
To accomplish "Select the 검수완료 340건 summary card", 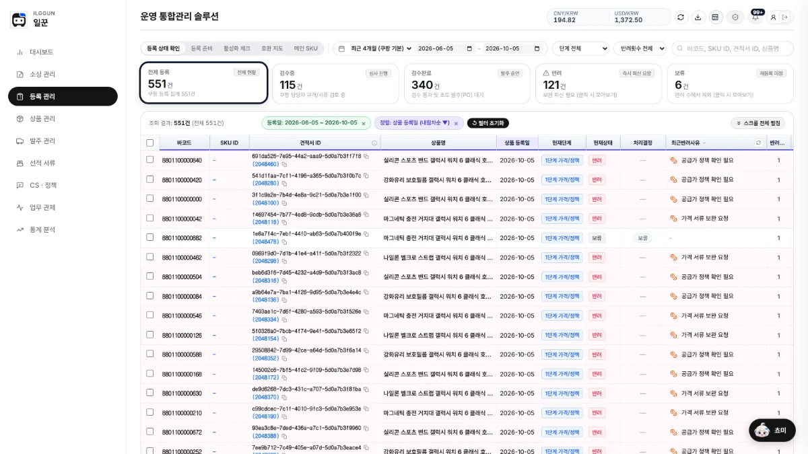I will tap(467, 84).
